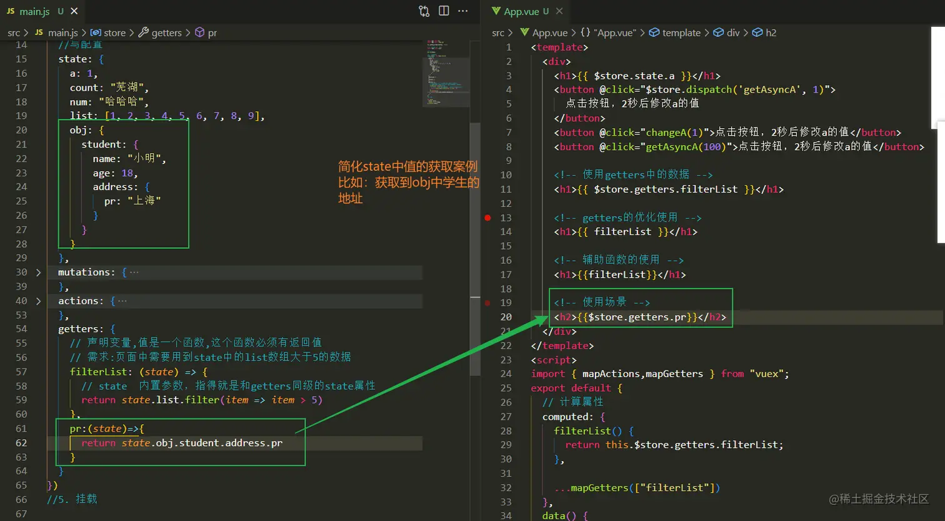This screenshot has height=521, width=945.
Task: Click the store variable icon in breadcrumb
Action: [x=96, y=33]
